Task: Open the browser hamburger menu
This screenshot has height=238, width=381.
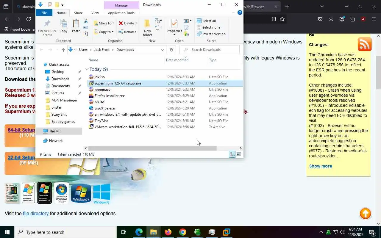Action: click(374, 19)
